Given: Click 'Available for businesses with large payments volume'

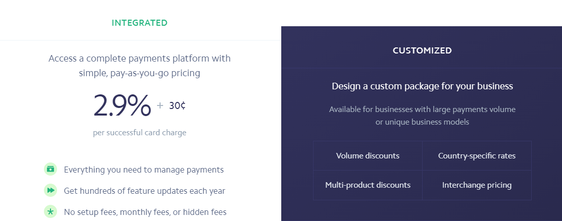Looking at the screenshot, I should (x=422, y=109).
